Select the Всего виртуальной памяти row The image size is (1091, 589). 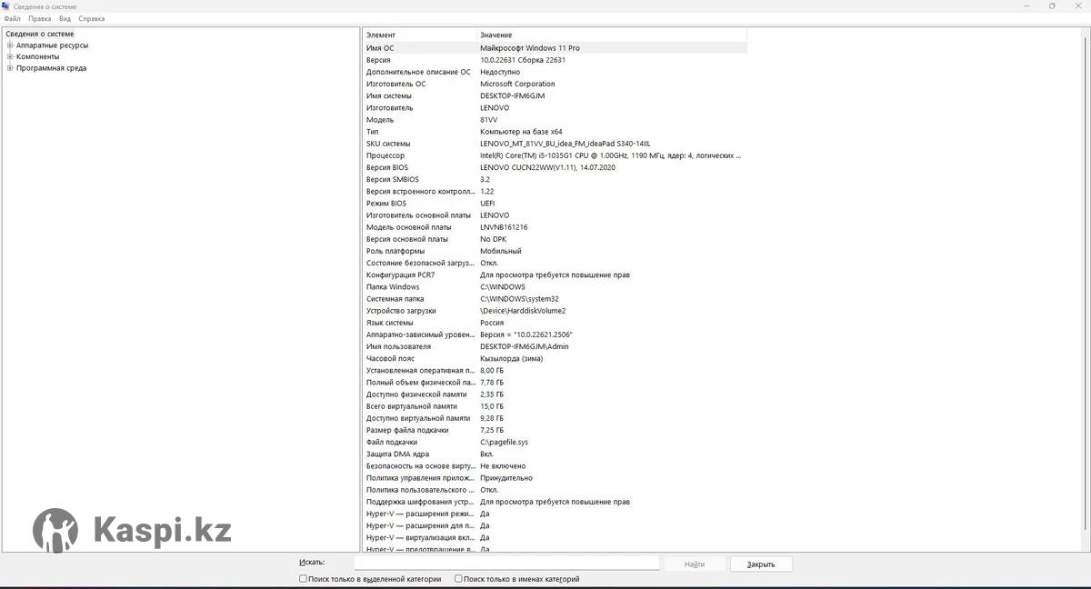tap(555, 406)
